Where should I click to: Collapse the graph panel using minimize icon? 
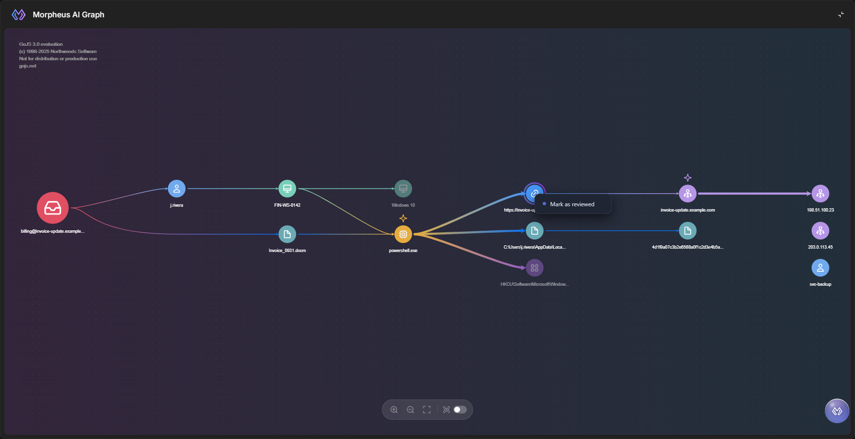pyautogui.click(x=841, y=14)
